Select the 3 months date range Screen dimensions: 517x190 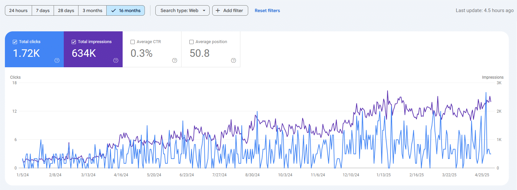pos(92,10)
